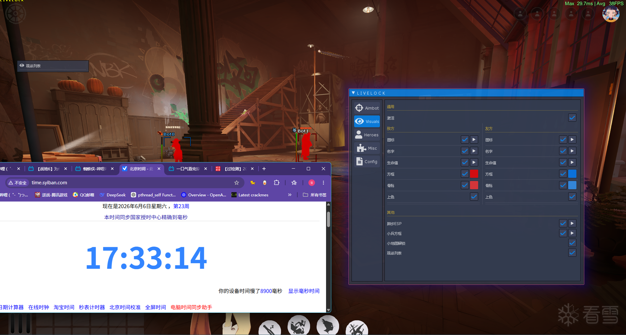
Task: Toggle the 敌方 方框 checkbox
Action: (x=465, y=174)
